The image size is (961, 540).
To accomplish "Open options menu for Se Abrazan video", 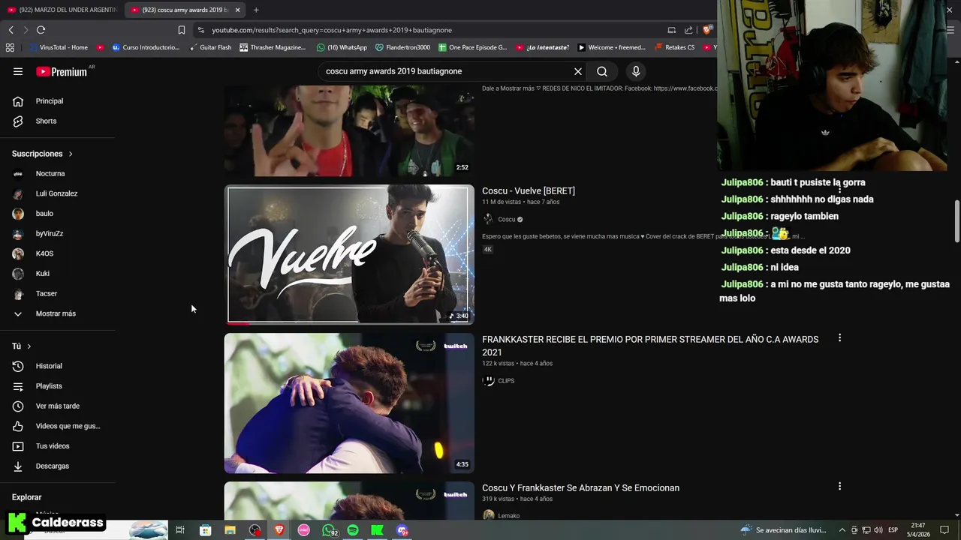I will point(839,486).
